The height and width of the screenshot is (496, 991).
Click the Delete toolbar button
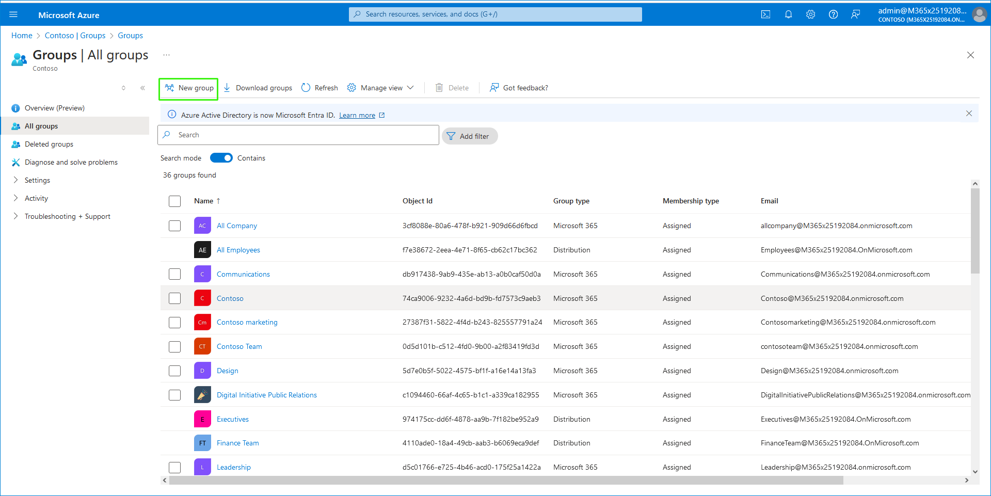452,88
